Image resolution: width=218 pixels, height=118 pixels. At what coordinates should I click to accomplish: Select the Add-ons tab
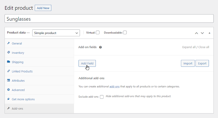[39, 108]
